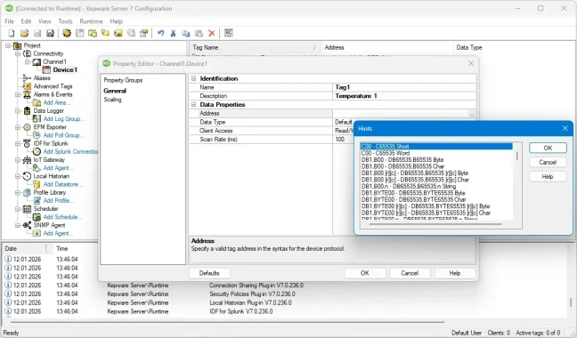Image resolution: width=577 pixels, height=338 pixels.
Task: Collapse the Channel1 tree node
Action: (28, 61)
